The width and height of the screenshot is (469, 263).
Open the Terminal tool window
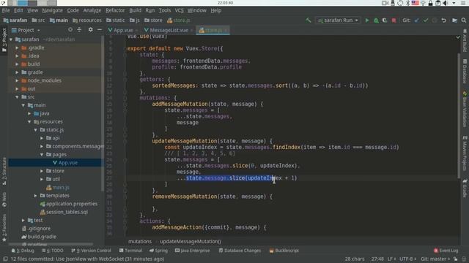coord(130,251)
